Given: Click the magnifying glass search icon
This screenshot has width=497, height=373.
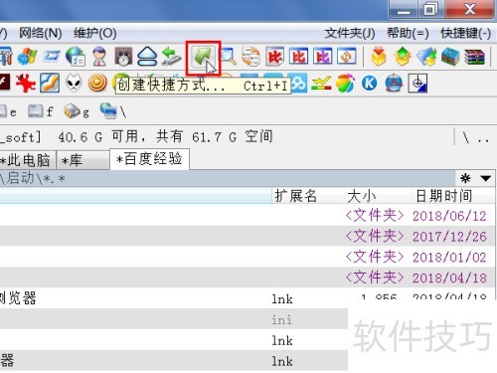Looking at the screenshot, I should [228, 57].
